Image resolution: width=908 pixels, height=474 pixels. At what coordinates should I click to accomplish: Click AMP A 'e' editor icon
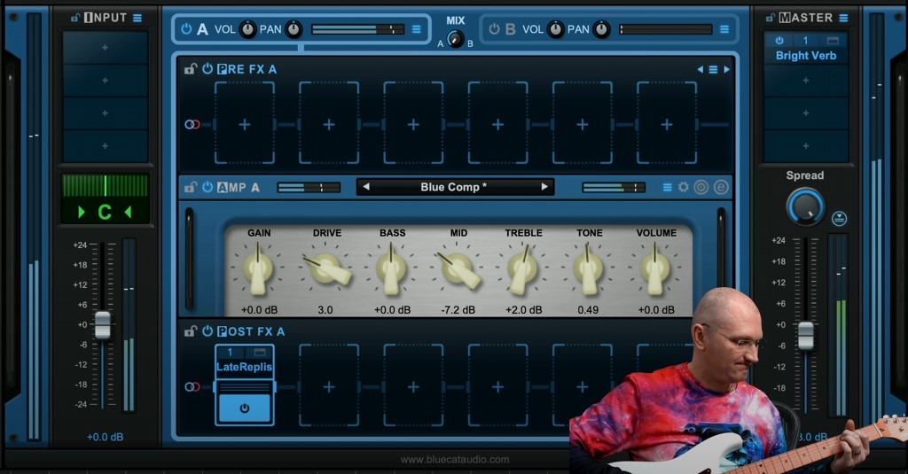[x=721, y=187]
